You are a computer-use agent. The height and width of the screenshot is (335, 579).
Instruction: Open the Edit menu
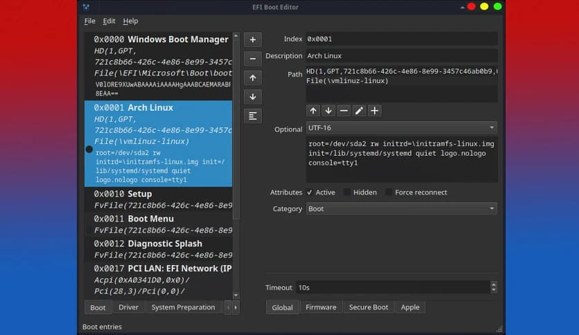(x=109, y=21)
